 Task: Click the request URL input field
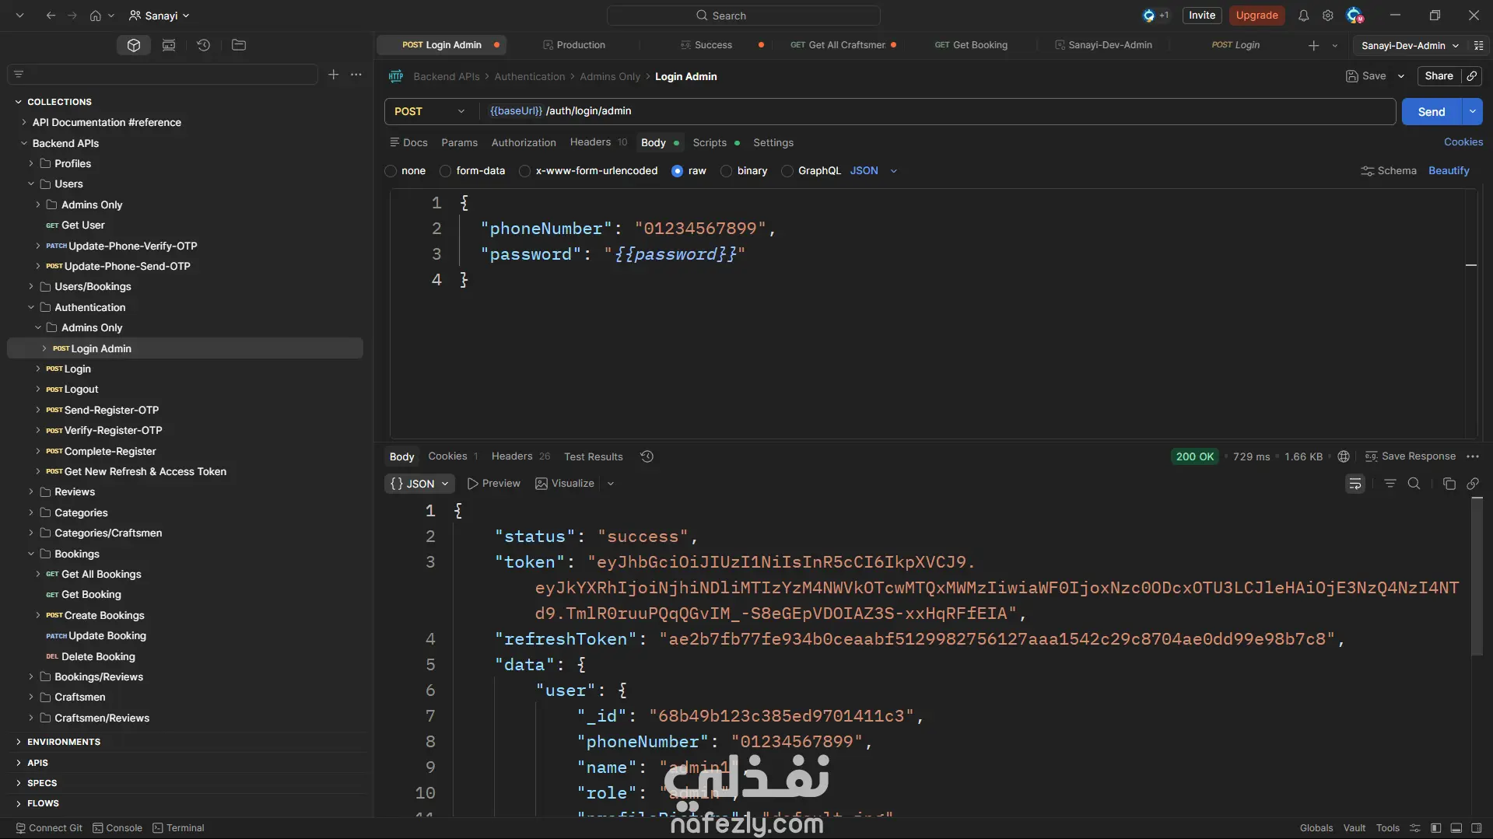point(934,111)
